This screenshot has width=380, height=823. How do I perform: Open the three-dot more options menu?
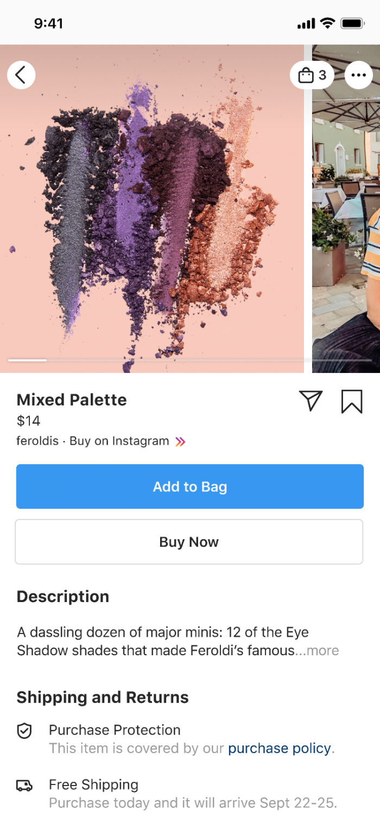358,75
